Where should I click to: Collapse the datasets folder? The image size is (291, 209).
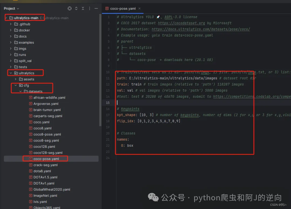coord(20,91)
